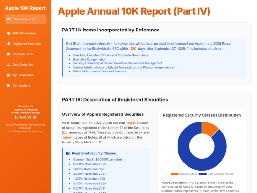Click Directors, Executive Officers and Corporate Governance bullet

110,55
